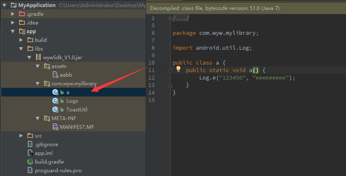The width and height of the screenshot is (346, 176).
Task: Select wywSdk_V1.0.jar label
Action: pyautogui.click(x=63, y=58)
